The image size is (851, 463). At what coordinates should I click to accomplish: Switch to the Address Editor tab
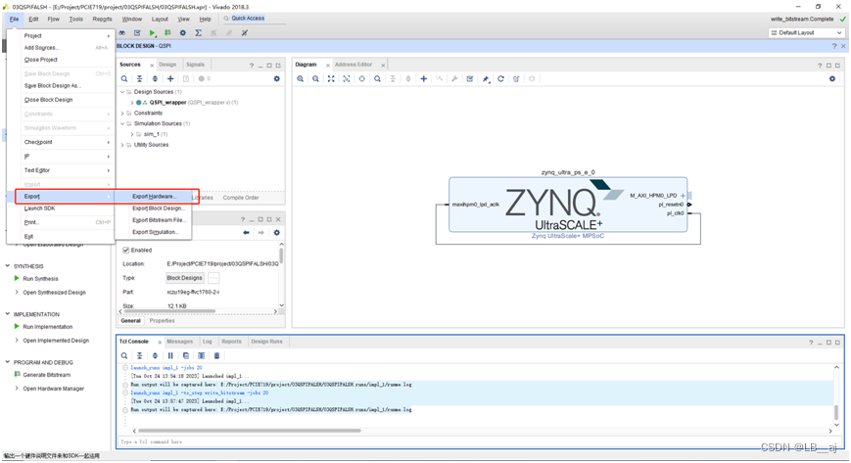pyautogui.click(x=354, y=65)
